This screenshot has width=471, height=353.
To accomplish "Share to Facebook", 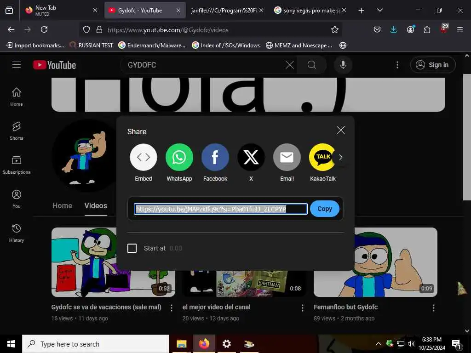I will click(215, 157).
